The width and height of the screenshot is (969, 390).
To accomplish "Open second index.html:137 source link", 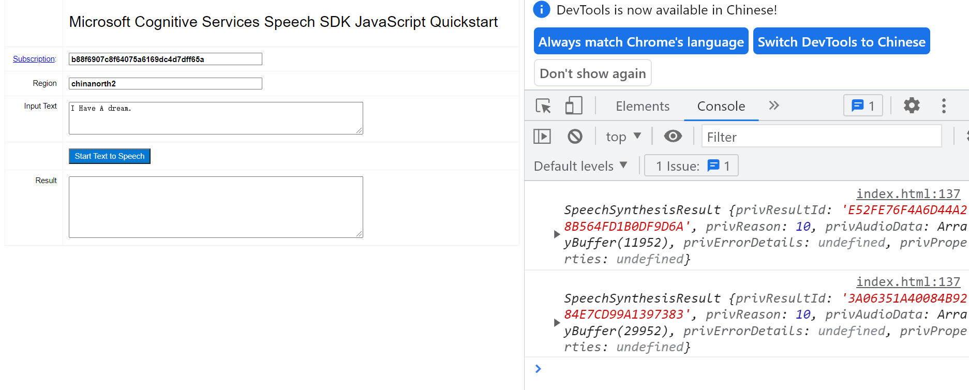I will (908, 282).
